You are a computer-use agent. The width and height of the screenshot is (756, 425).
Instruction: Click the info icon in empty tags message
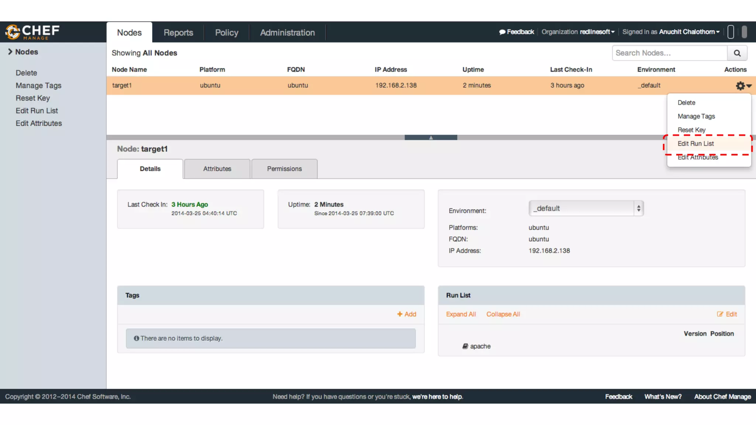tap(136, 338)
